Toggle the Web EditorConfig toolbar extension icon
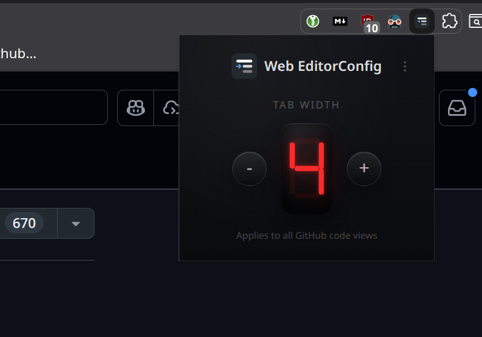 tap(422, 21)
